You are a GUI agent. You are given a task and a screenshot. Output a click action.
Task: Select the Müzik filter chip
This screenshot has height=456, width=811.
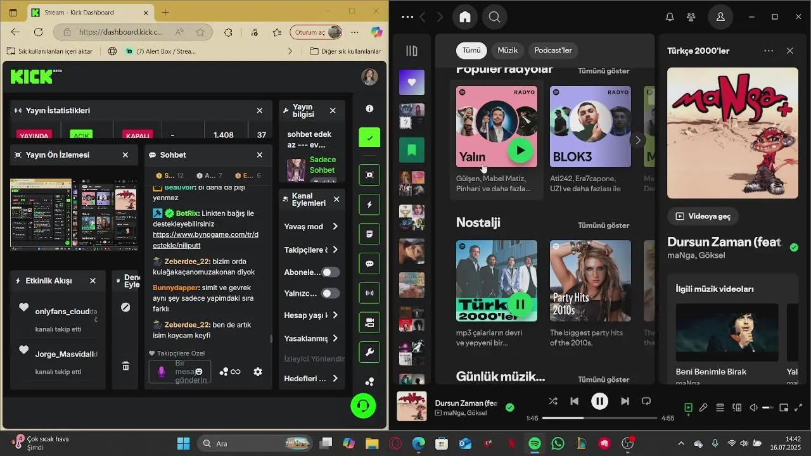tap(508, 50)
